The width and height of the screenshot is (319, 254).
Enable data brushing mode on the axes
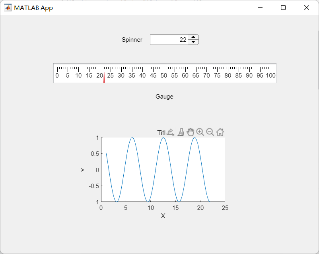(181, 132)
